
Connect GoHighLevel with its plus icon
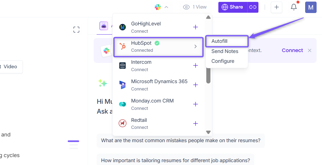click(x=195, y=27)
